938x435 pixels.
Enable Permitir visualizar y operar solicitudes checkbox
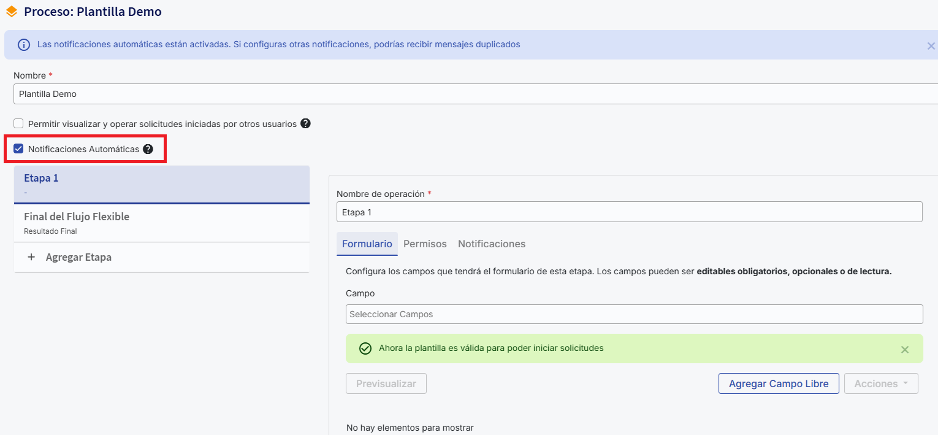point(19,123)
